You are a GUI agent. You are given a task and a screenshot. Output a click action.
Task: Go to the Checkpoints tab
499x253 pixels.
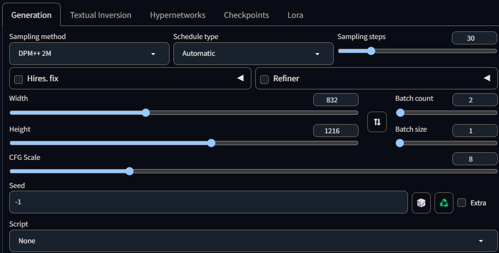point(246,15)
